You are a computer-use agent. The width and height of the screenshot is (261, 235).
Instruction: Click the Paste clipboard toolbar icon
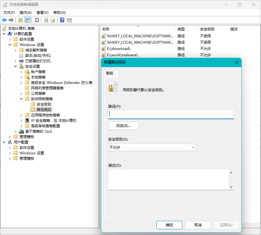37,20
